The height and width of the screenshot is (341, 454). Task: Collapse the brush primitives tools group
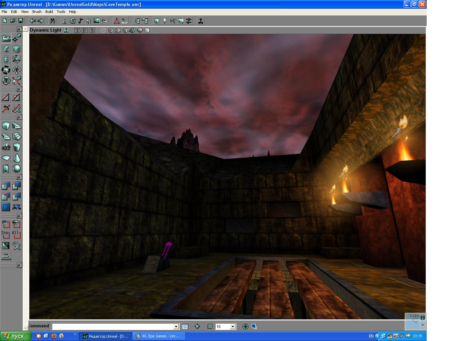(x=19, y=117)
